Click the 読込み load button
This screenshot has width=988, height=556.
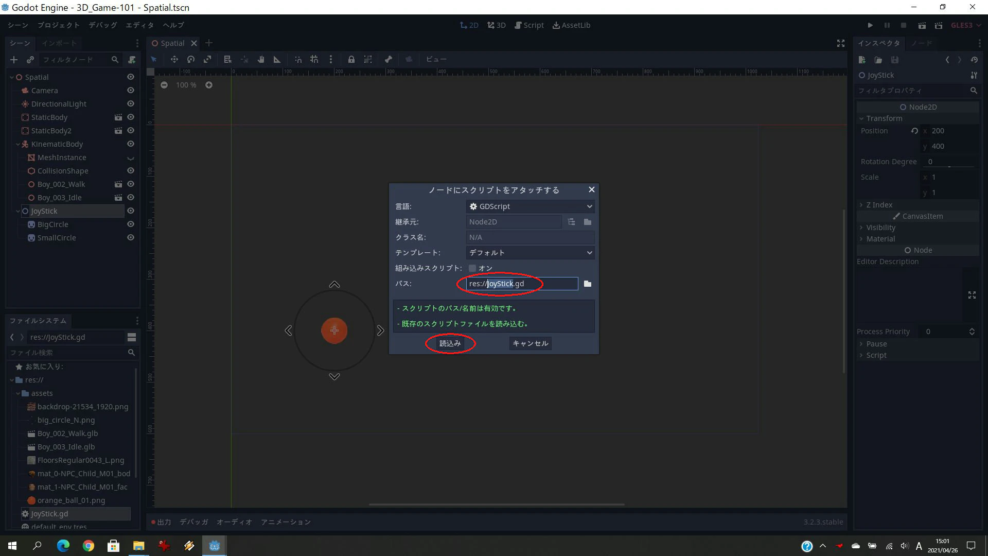point(450,343)
